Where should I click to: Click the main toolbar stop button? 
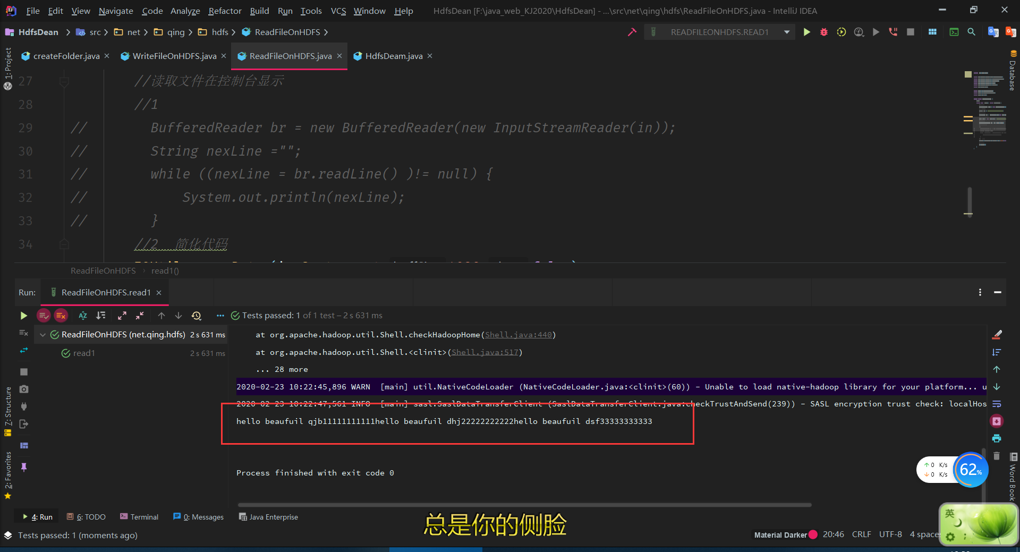911,32
